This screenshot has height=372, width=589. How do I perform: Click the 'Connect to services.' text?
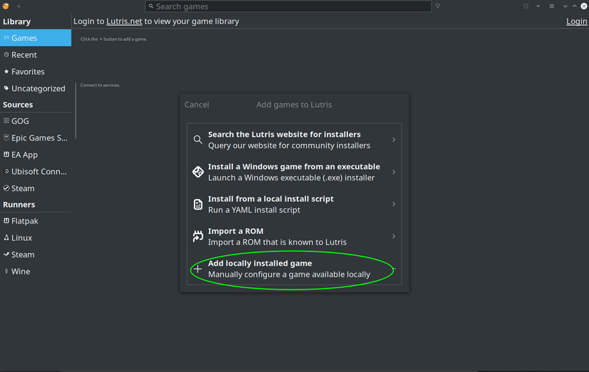pos(100,85)
